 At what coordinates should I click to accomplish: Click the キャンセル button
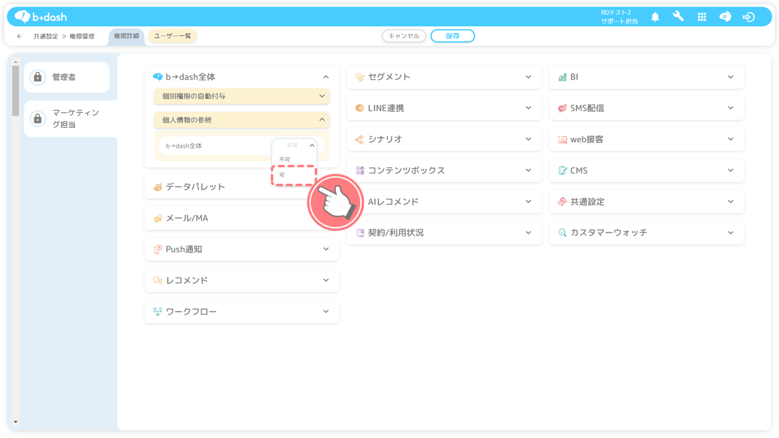(404, 36)
